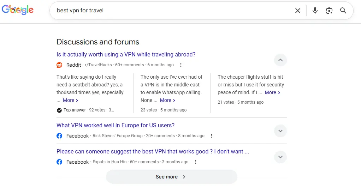
Task: Open "Is it actually worth using a VPN" link
Action: coord(126,55)
